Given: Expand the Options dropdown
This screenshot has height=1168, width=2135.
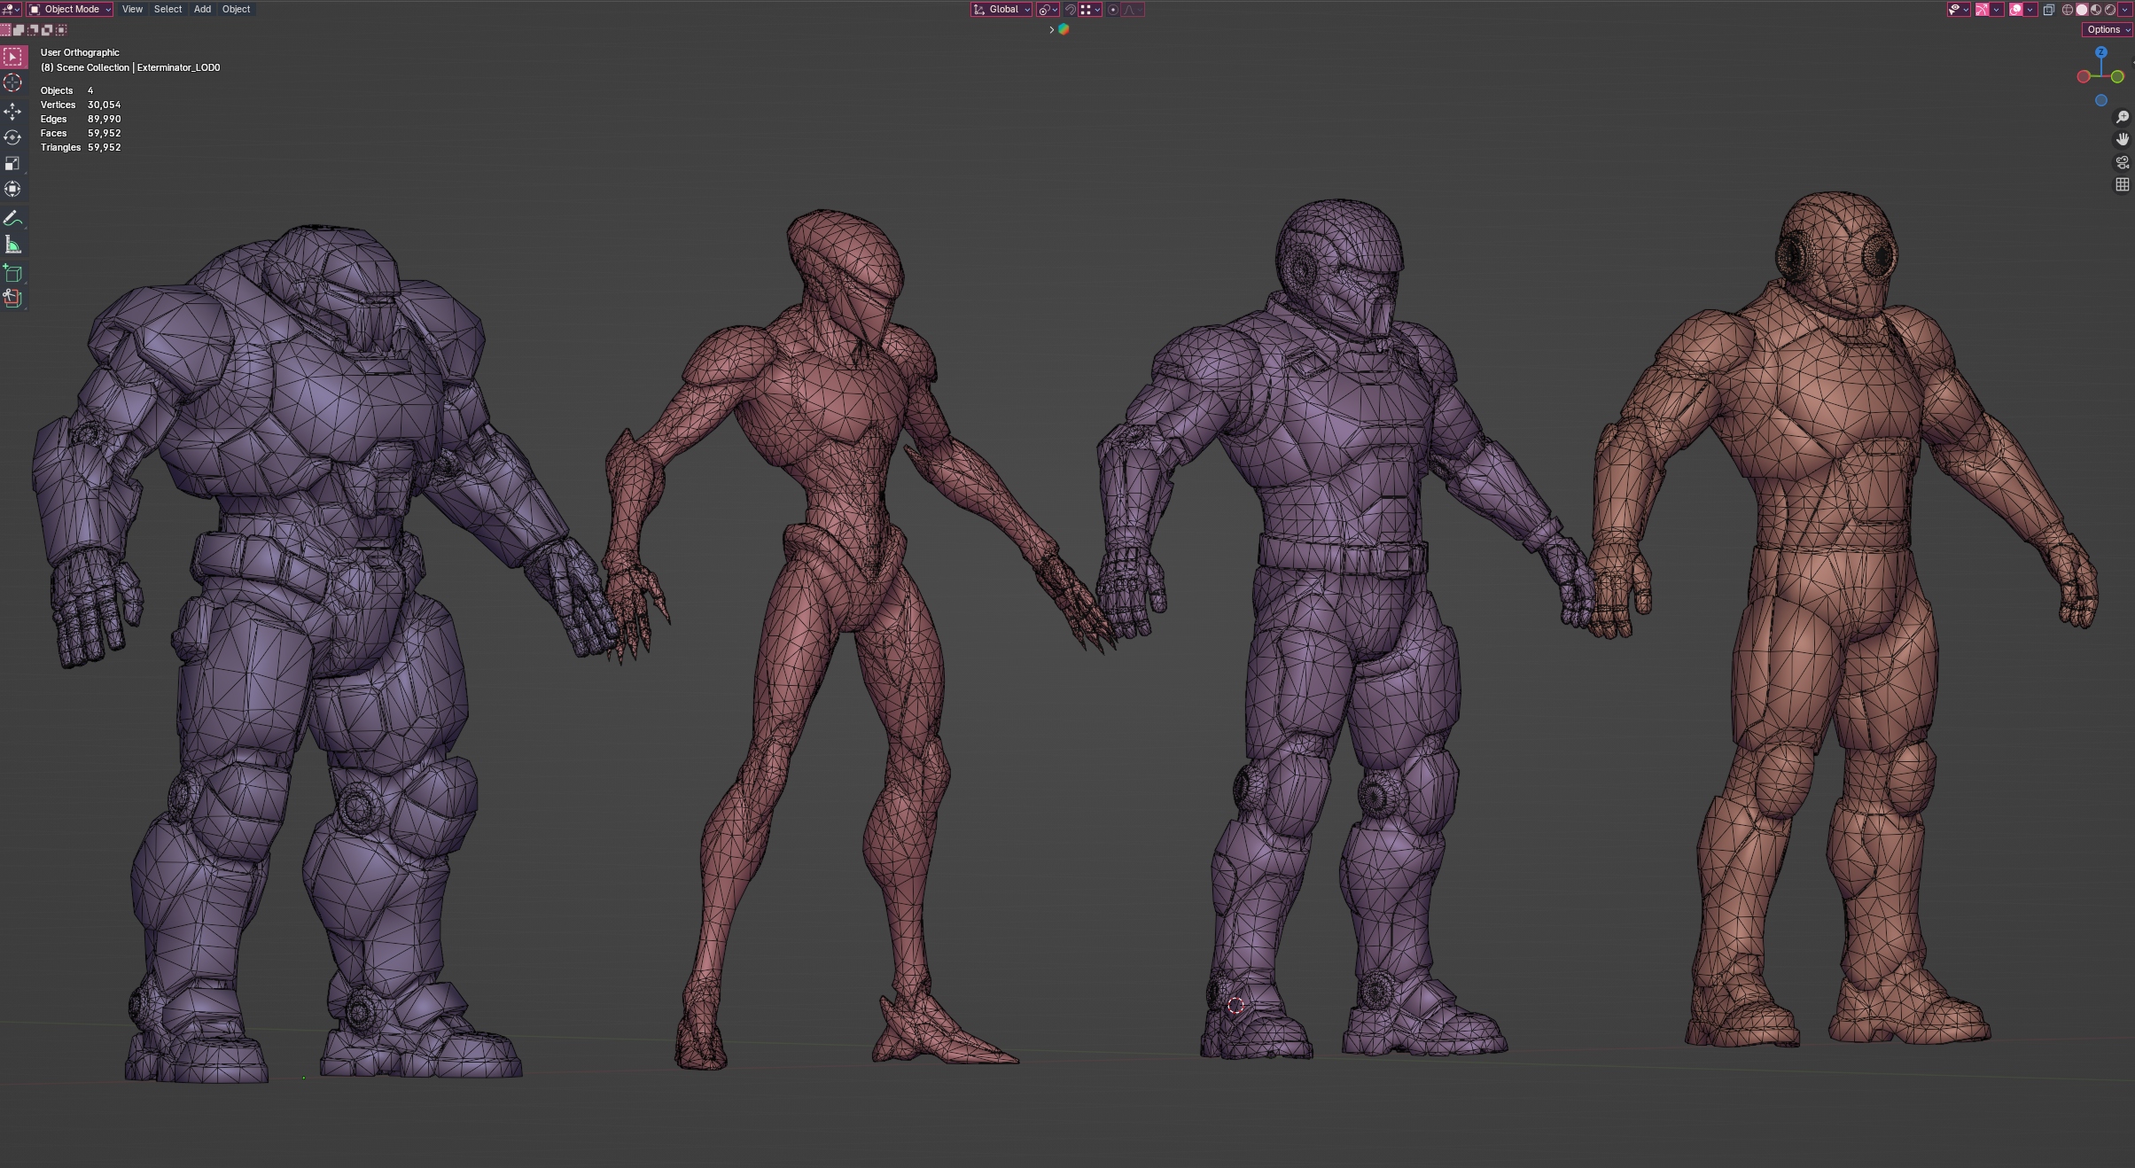Looking at the screenshot, I should pyautogui.click(x=2106, y=29).
